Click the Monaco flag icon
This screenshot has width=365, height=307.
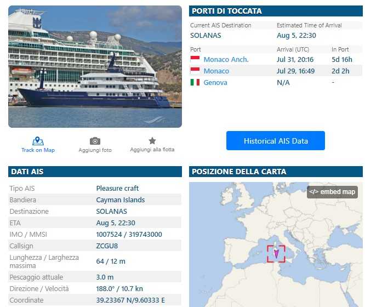195,71
